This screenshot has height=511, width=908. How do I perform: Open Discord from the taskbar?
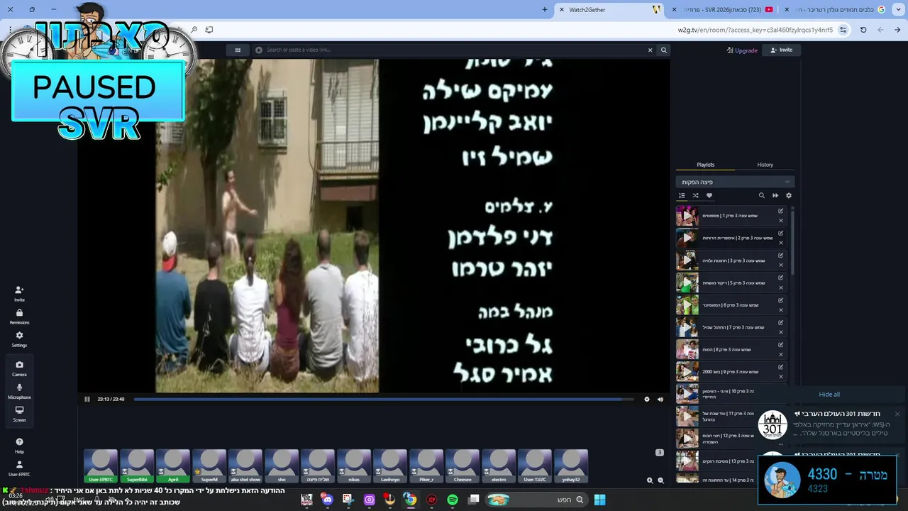tap(327, 500)
